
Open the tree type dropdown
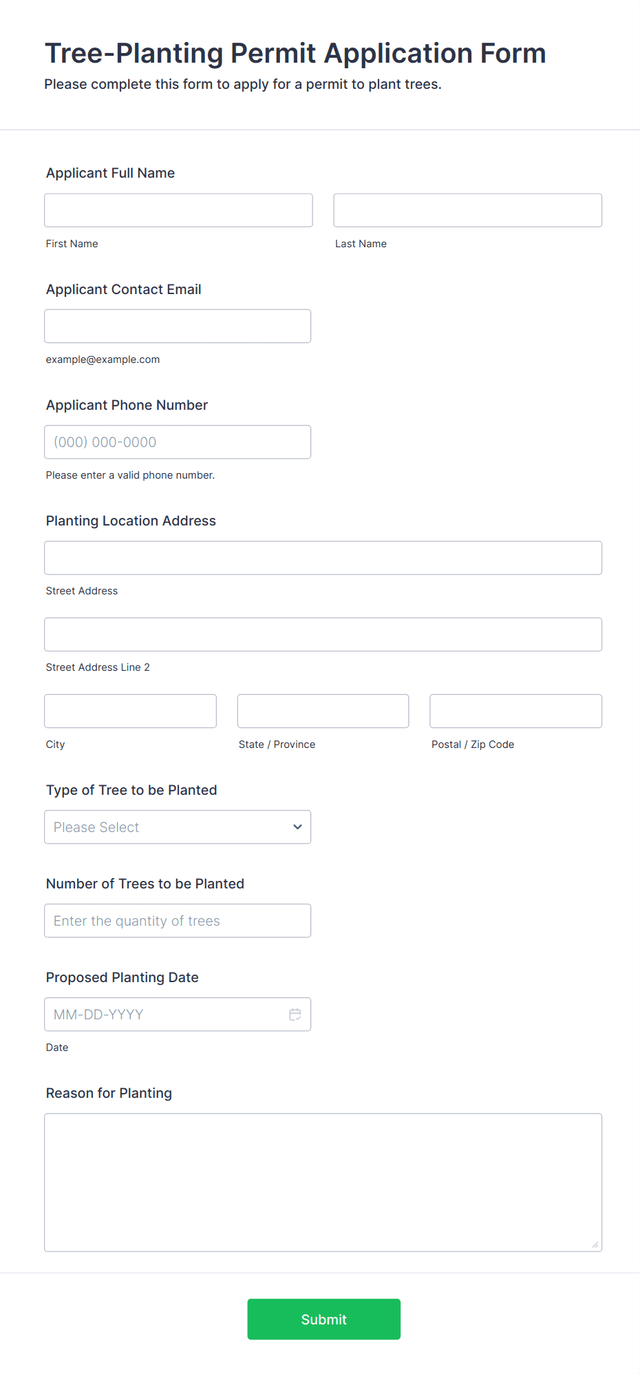pyautogui.click(x=178, y=827)
